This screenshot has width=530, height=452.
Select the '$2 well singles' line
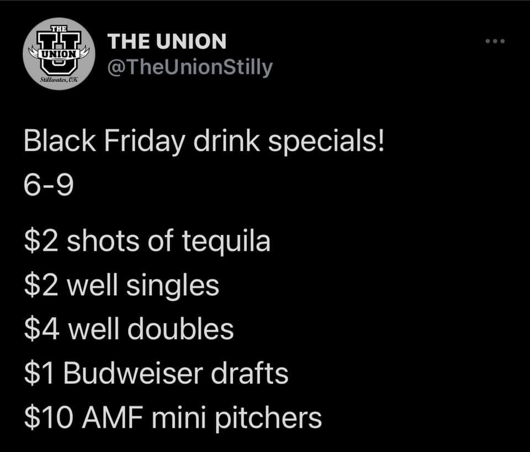point(121,286)
